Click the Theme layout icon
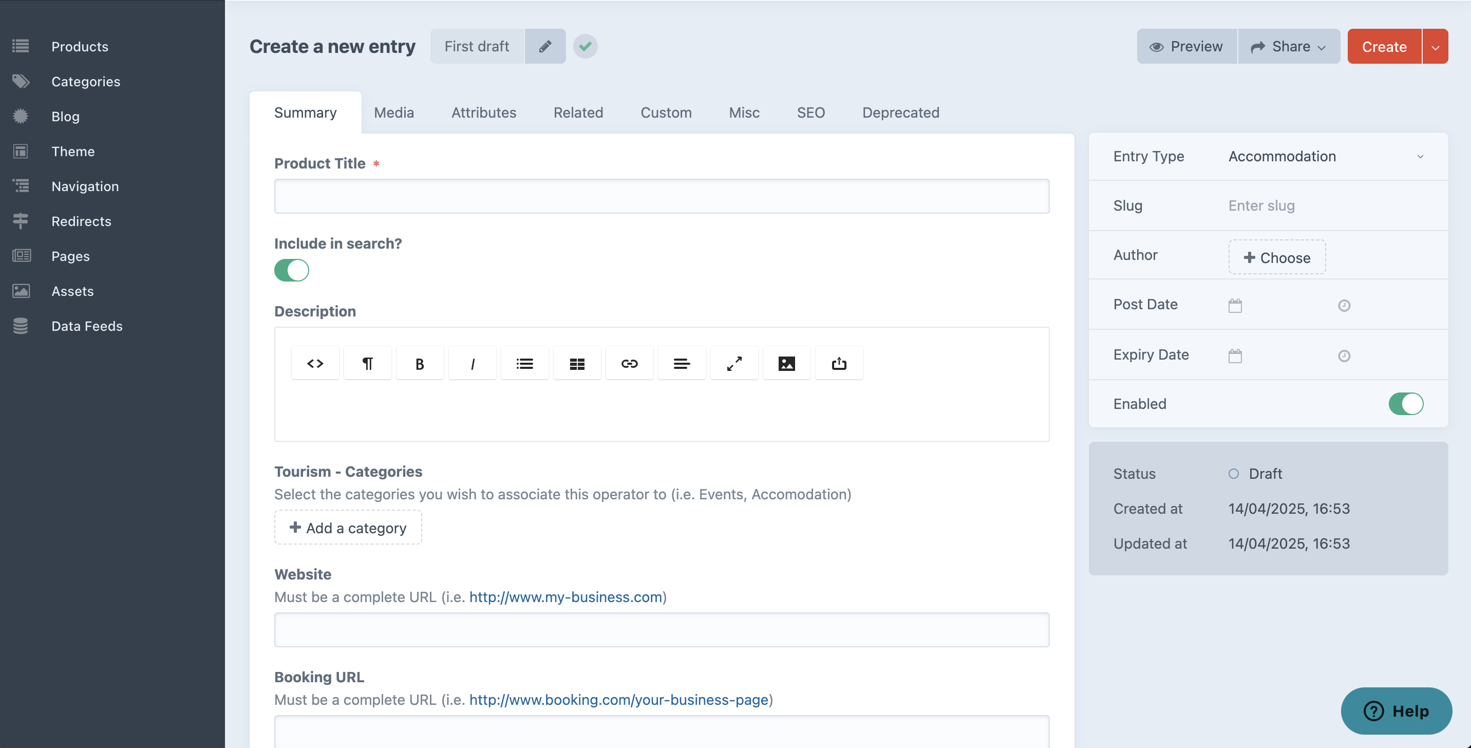The width and height of the screenshot is (1471, 748). pos(21,151)
